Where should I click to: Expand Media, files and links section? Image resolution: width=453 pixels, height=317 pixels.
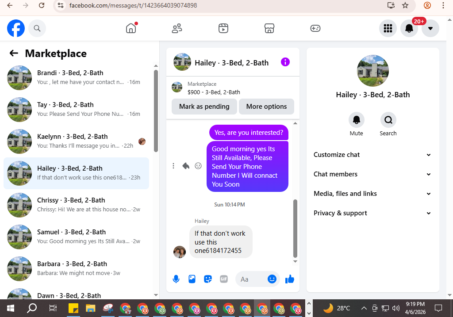pos(372,194)
